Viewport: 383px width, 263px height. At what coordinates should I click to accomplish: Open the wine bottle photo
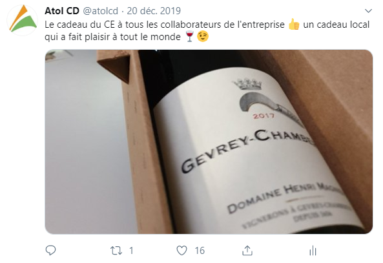pos(209,142)
